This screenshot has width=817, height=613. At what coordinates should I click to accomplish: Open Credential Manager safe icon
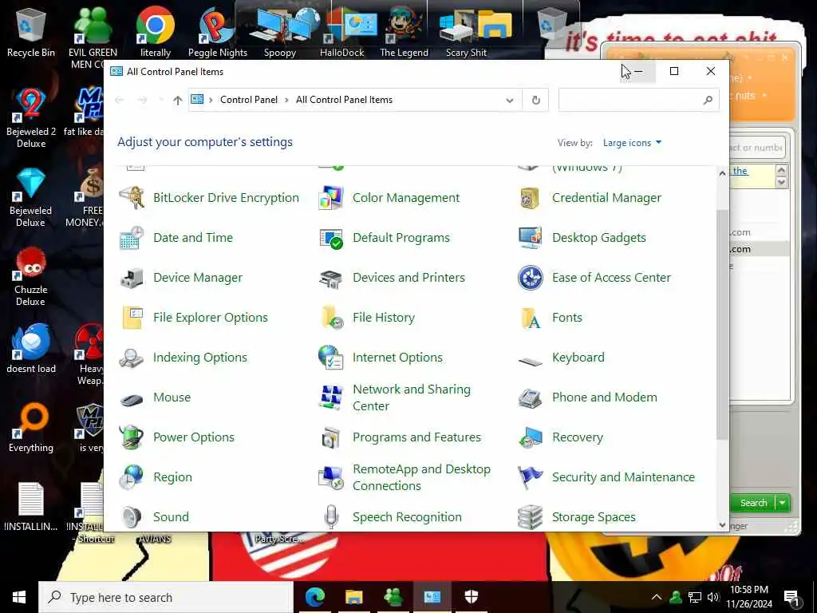point(530,198)
